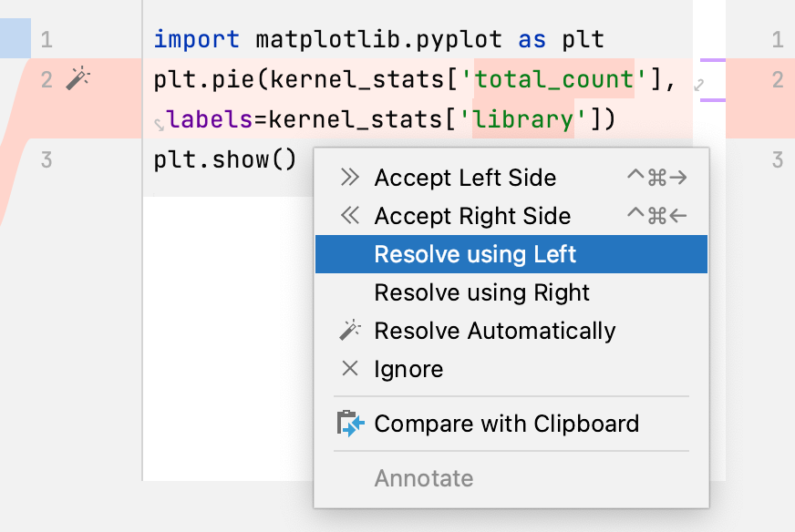Viewport: 795px width, 532px height.
Task: Select Accept Left Side in the menu
Action: coord(465,178)
